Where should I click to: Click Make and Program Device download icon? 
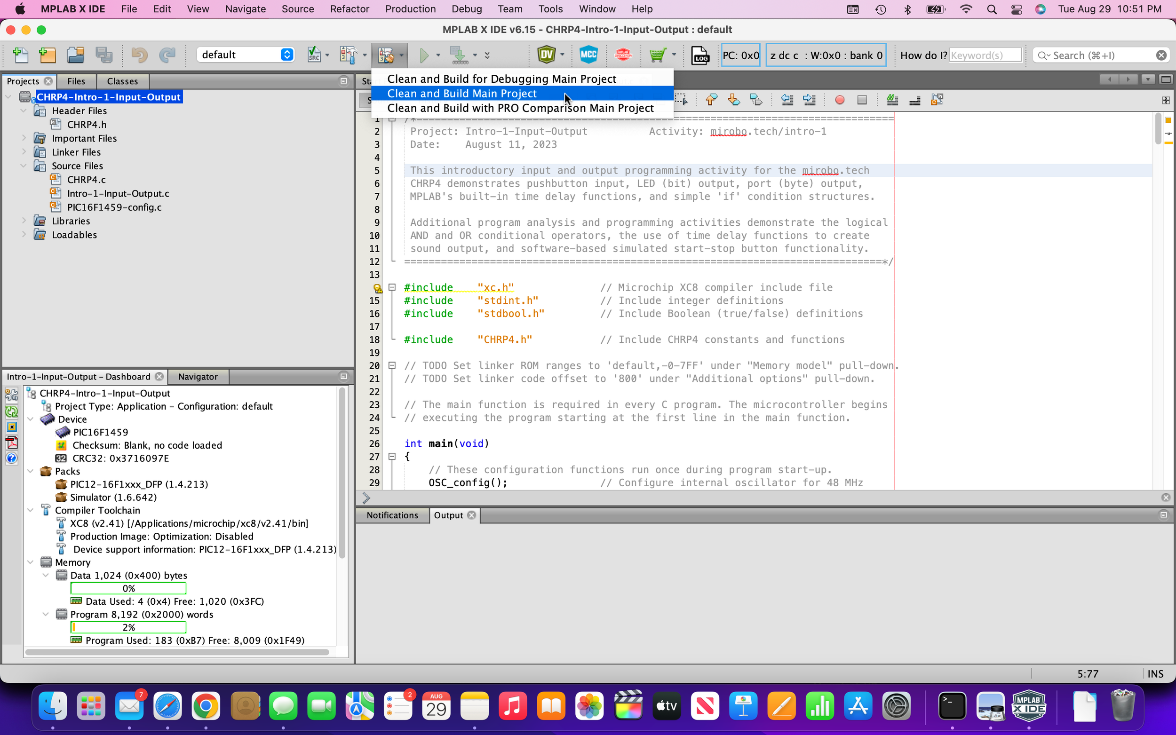(x=459, y=55)
